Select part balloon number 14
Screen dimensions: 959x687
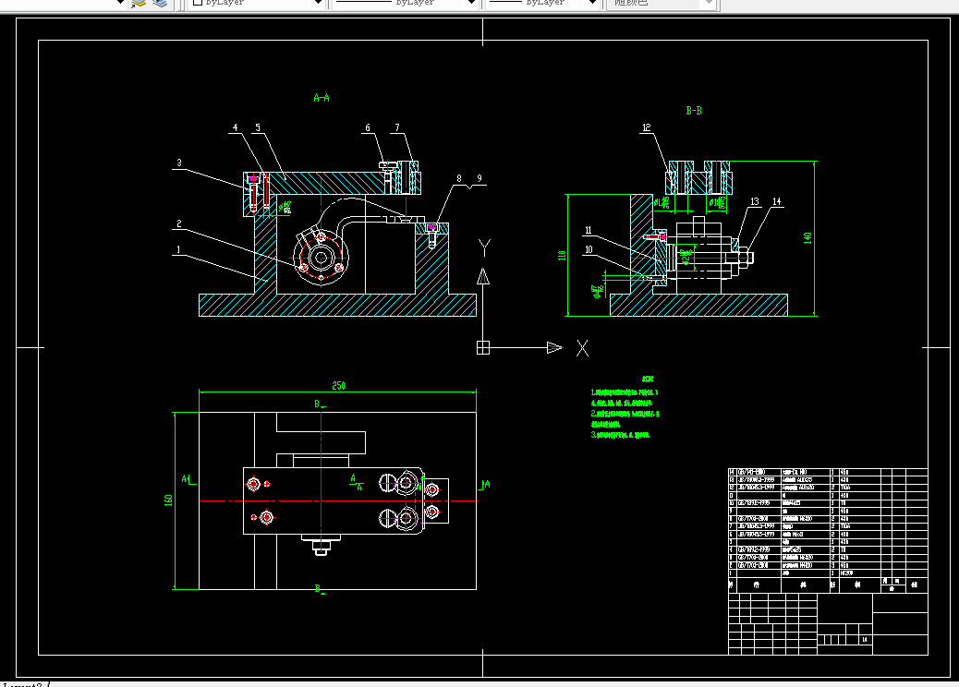click(x=776, y=201)
